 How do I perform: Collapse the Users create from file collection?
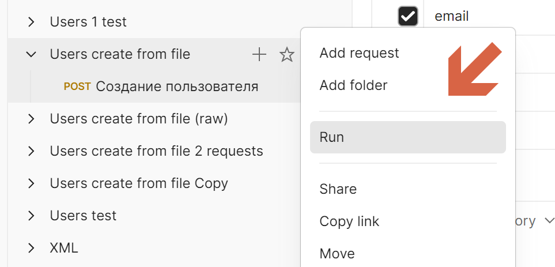click(31, 54)
